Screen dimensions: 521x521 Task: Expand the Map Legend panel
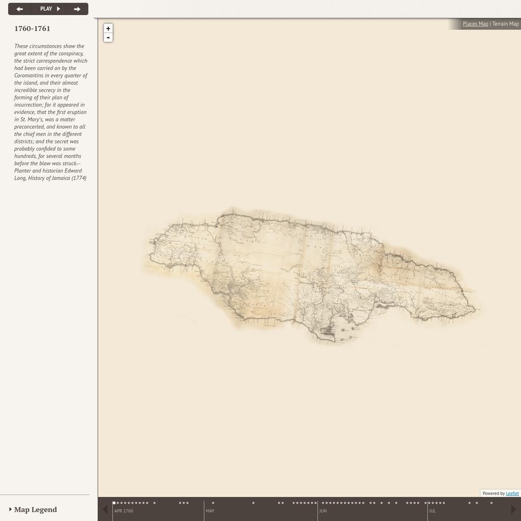[x=33, y=510]
